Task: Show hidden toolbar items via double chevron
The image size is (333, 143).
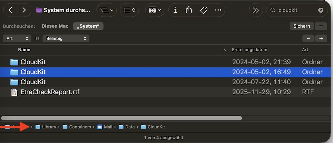Action: [x=256, y=10]
